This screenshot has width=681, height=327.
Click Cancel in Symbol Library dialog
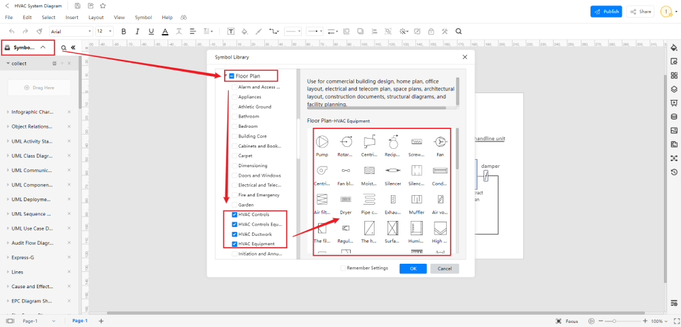pos(445,269)
